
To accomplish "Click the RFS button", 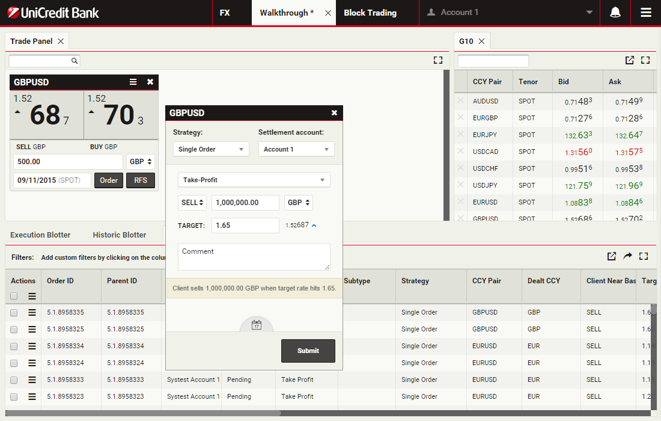I will point(140,180).
